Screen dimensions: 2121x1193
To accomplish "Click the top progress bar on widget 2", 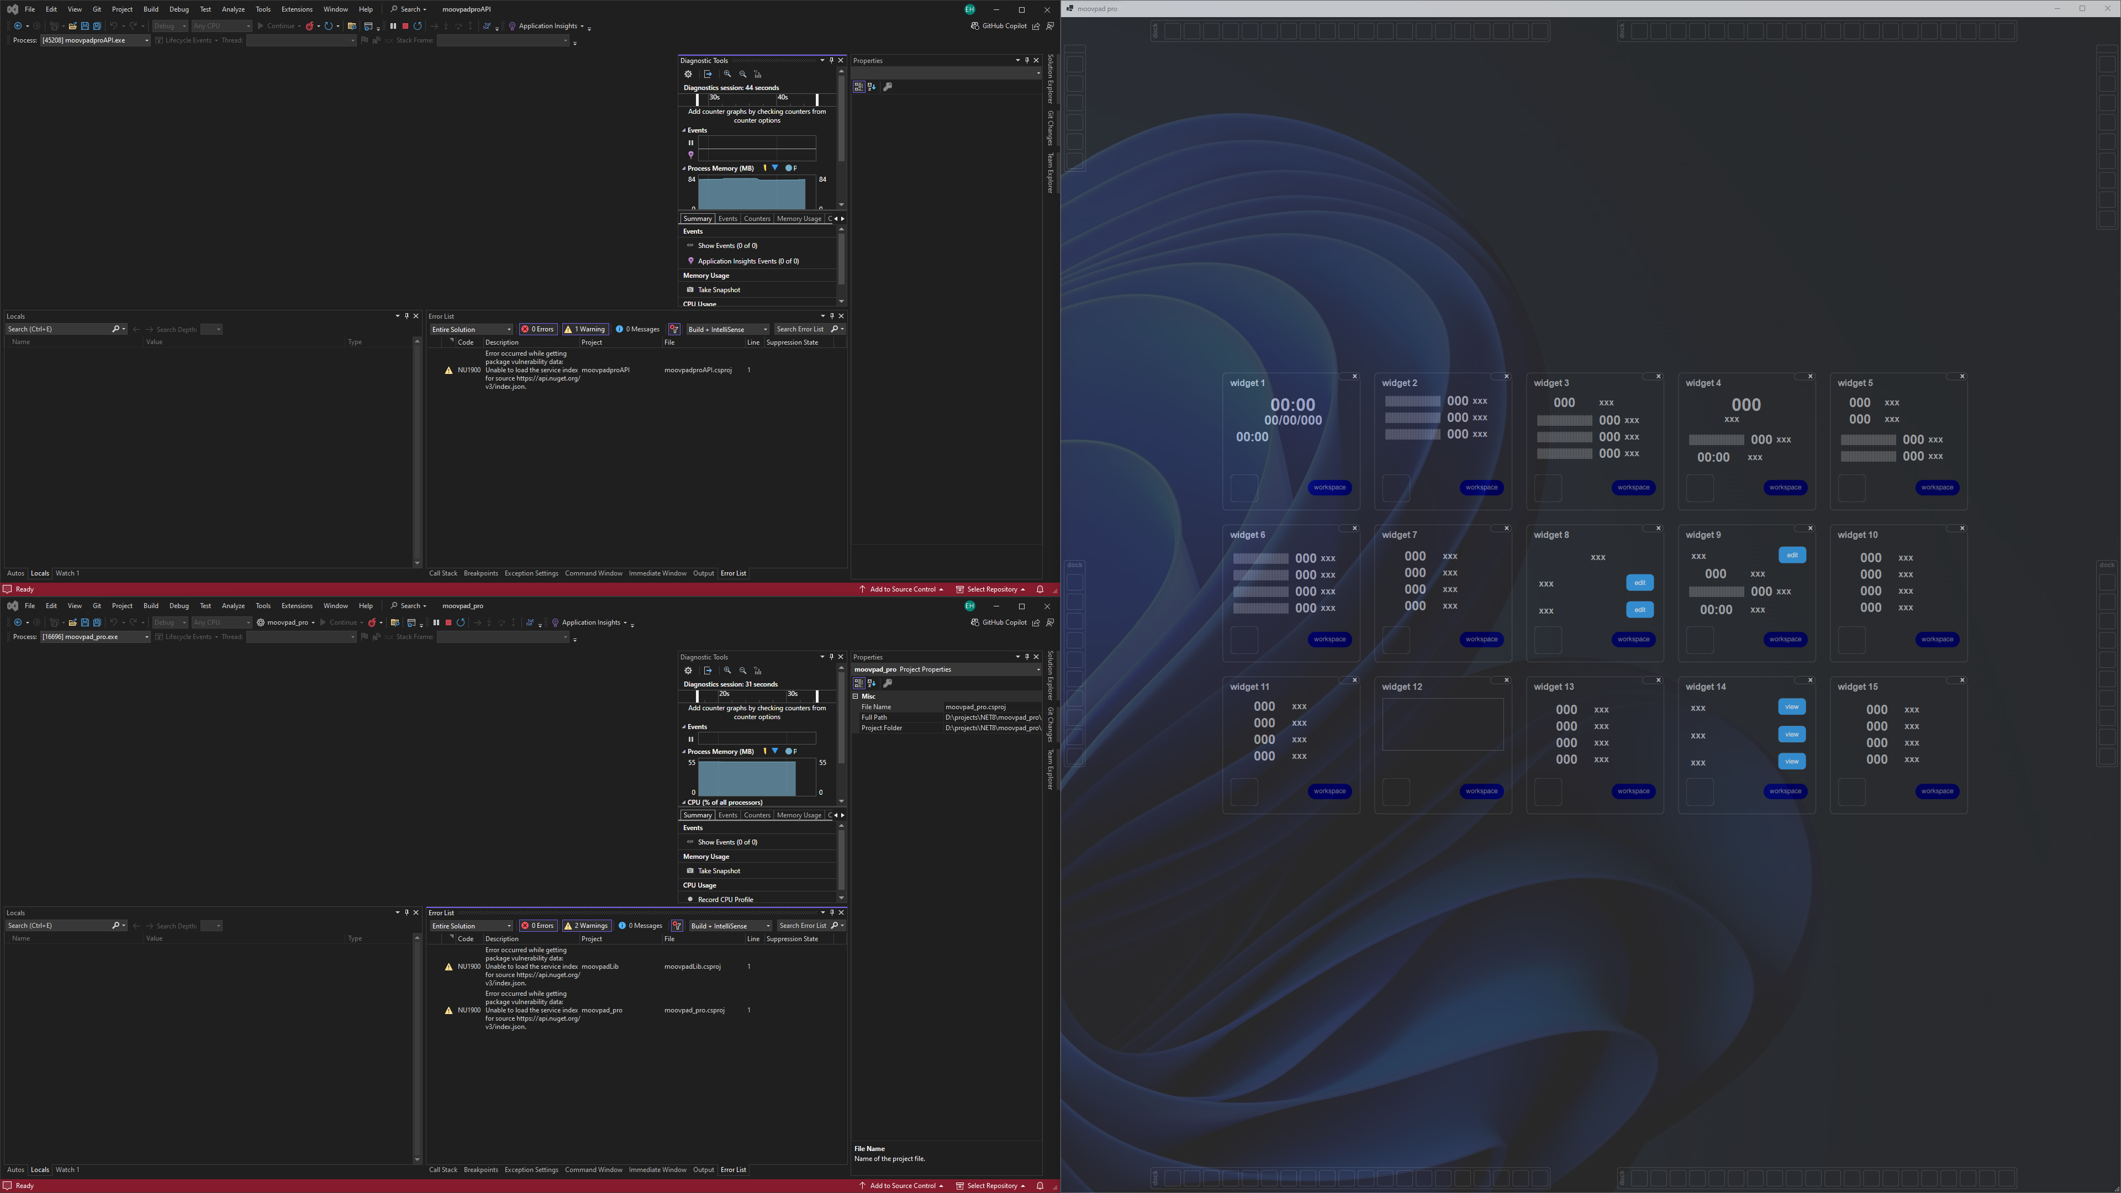I will [1412, 402].
